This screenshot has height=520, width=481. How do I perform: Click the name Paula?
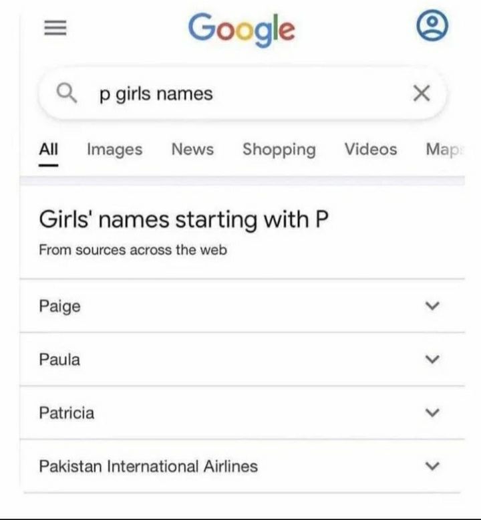tap(59, 360)
